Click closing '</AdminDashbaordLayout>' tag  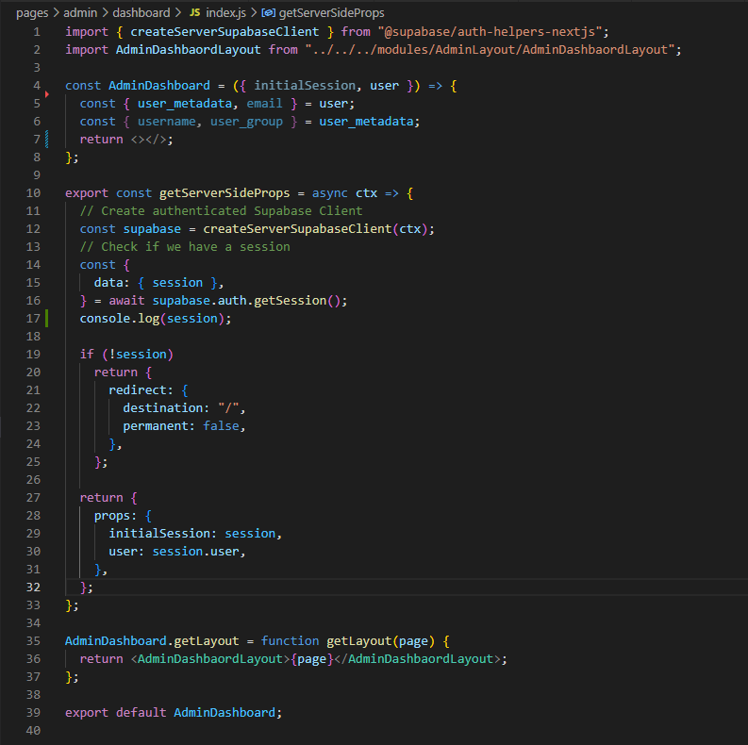417,659
